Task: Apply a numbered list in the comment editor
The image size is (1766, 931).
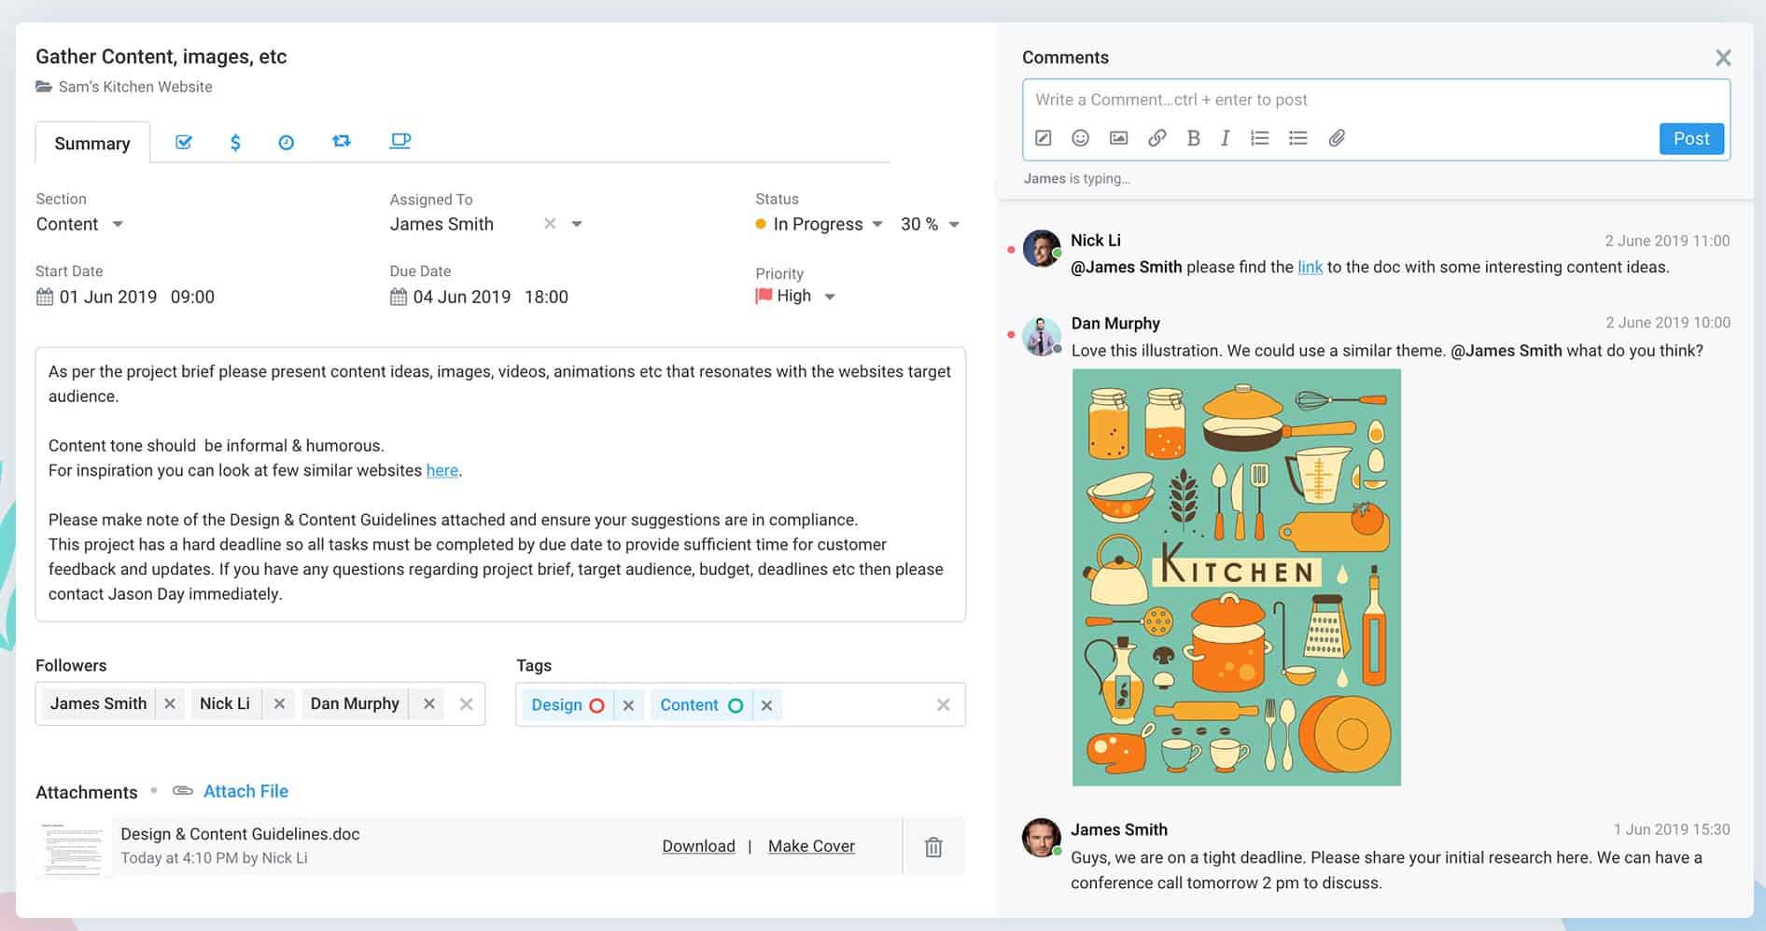Action: tap(1259, 137)
